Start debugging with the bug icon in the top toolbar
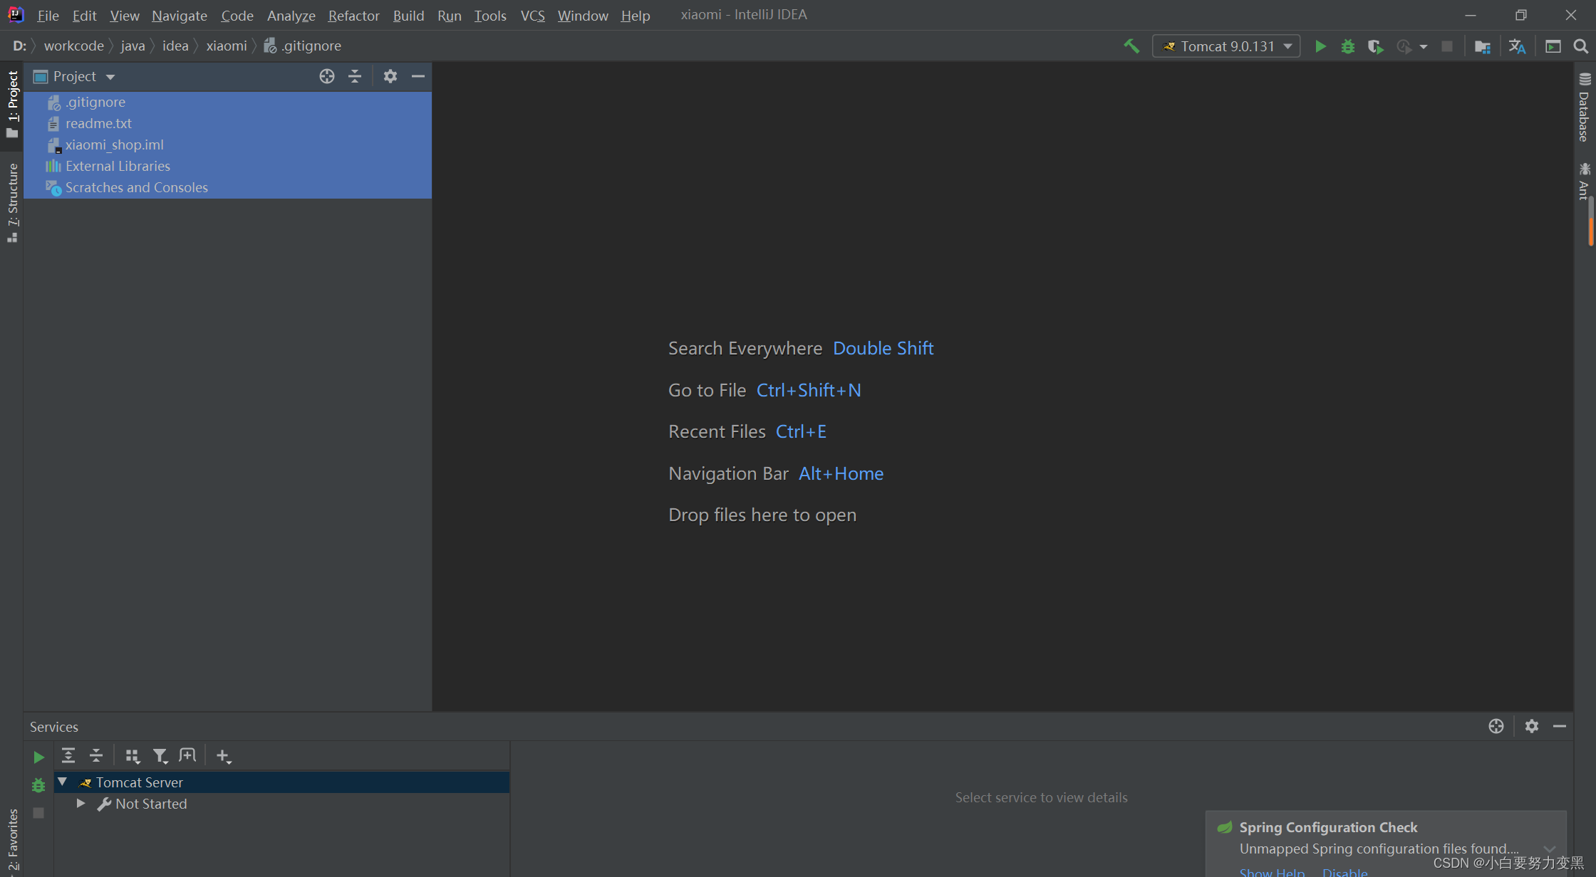Screen dimensions: 1596x877 (1348, 46)
